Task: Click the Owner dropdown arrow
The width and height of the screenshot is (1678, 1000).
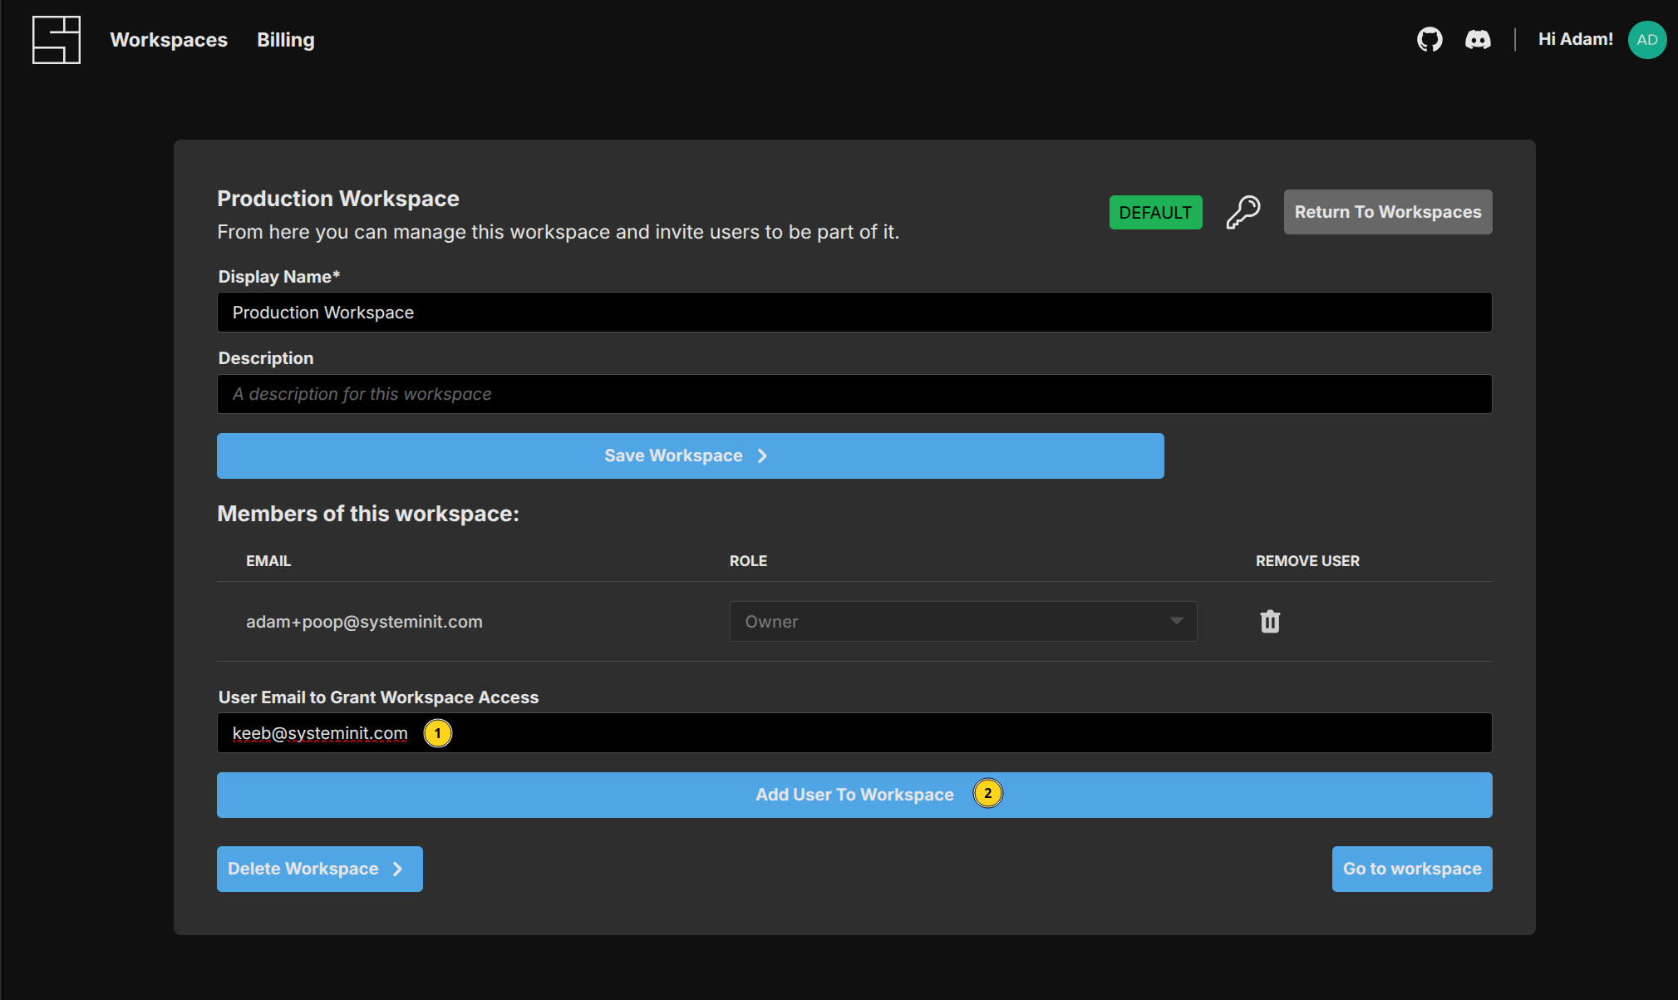Action: [1176, 621]
